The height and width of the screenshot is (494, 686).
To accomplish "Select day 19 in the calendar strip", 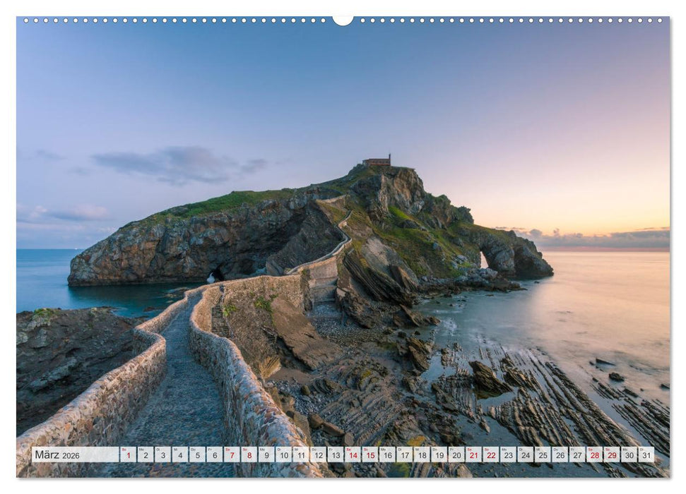I will [439, 455].
